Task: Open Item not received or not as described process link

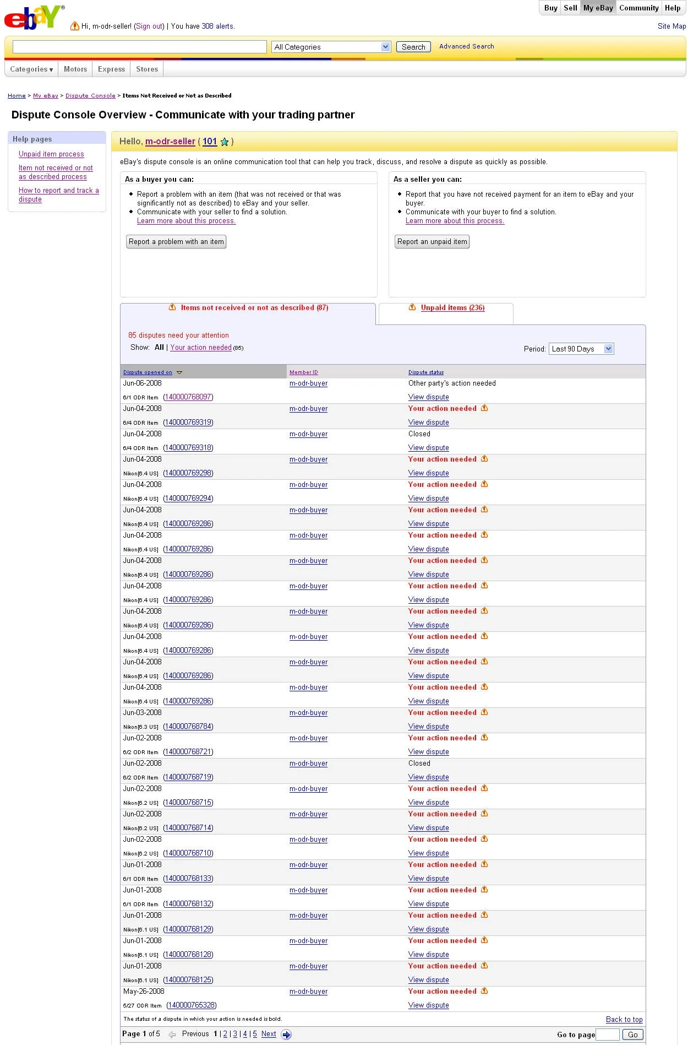Action: click(56, 172)
